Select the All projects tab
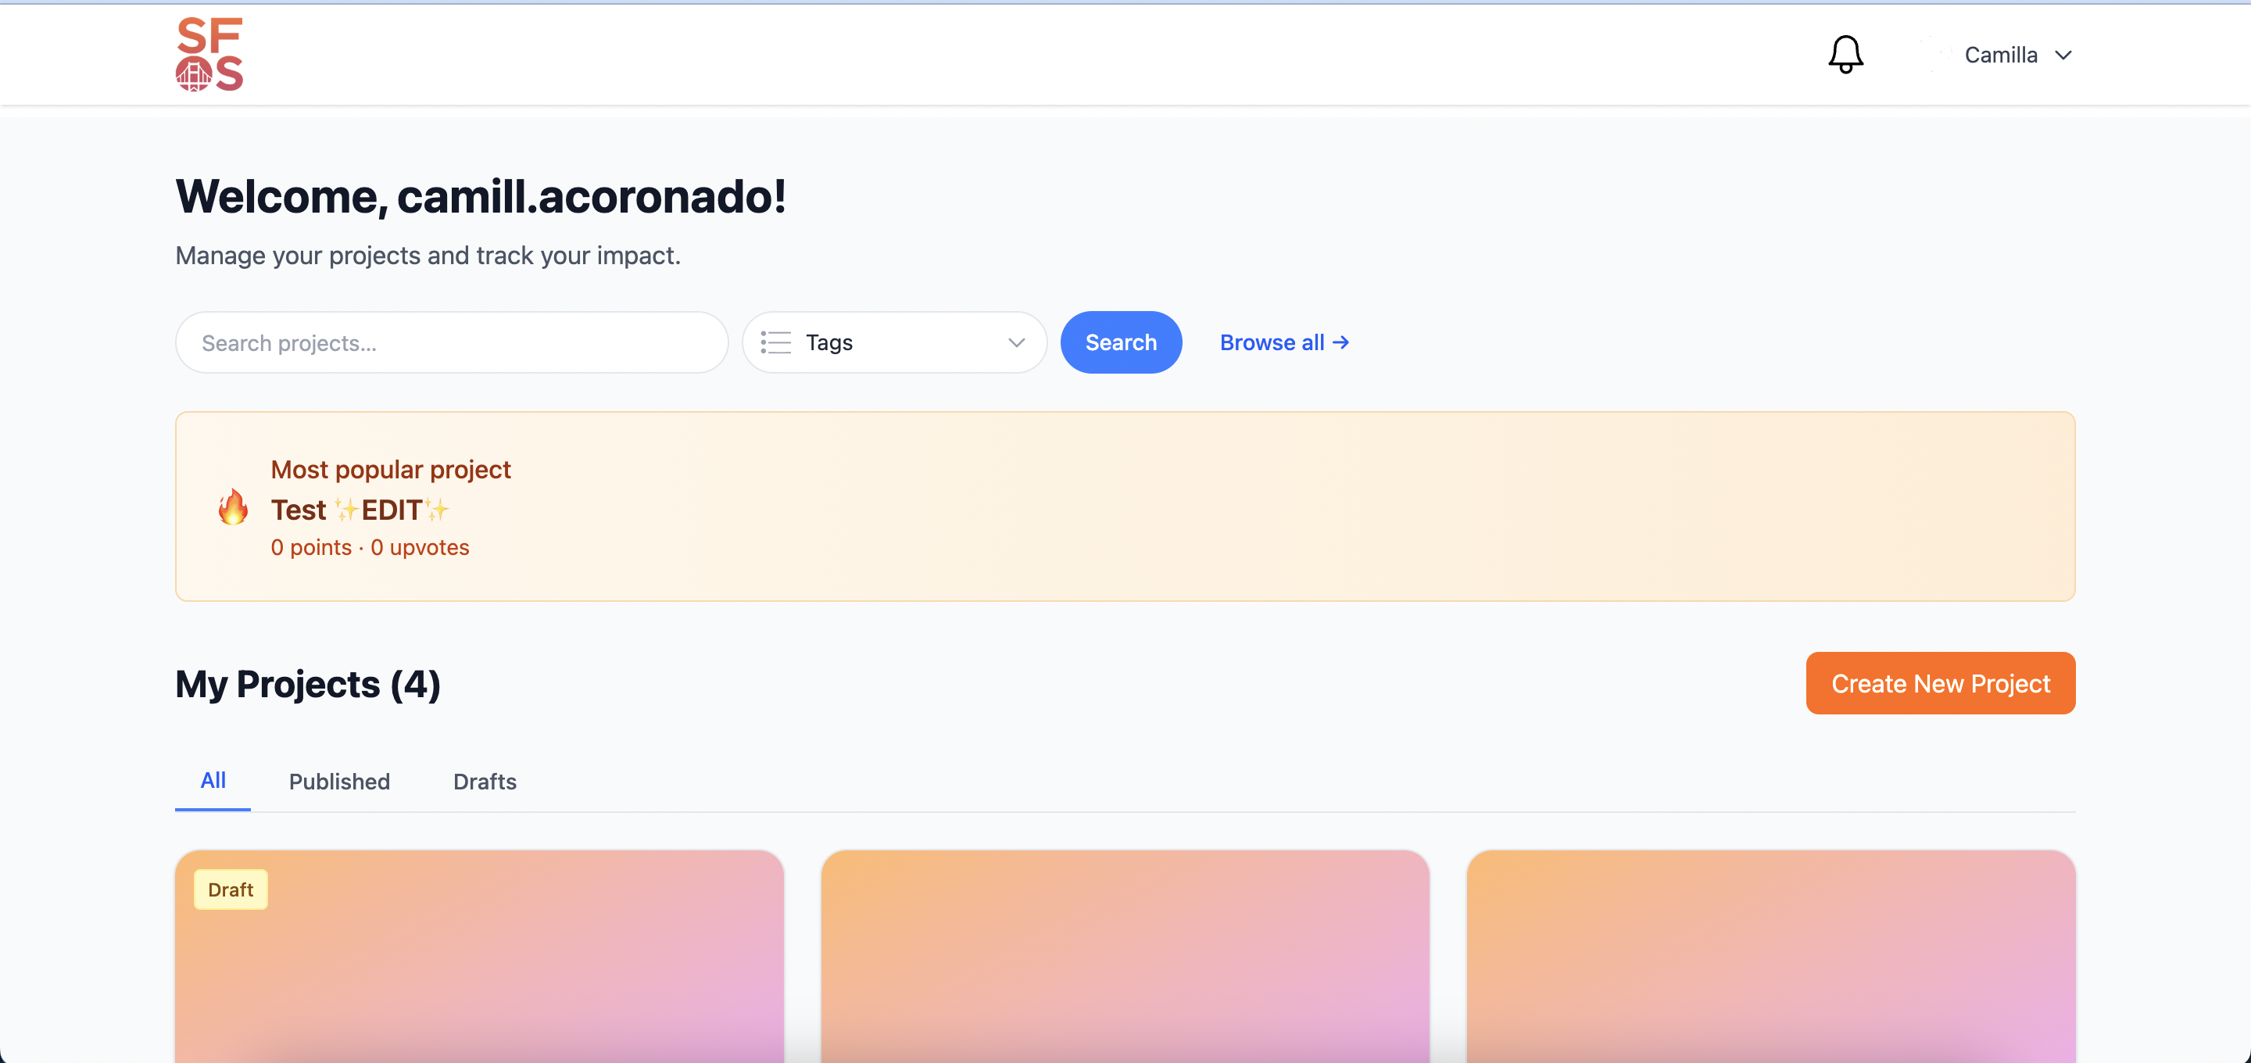The image size is (2251, 1063). click(213, 780)
